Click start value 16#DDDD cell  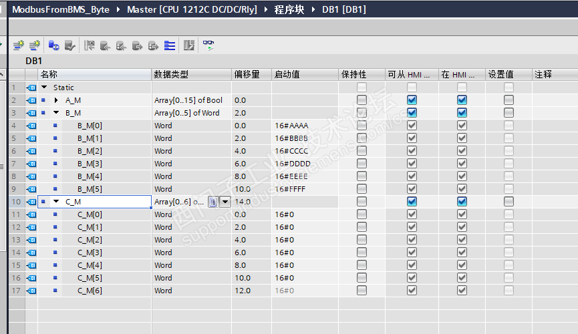[305, 164]
